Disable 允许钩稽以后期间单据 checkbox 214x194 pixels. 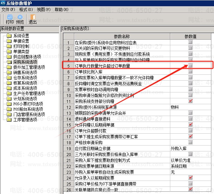click(191, 125)
